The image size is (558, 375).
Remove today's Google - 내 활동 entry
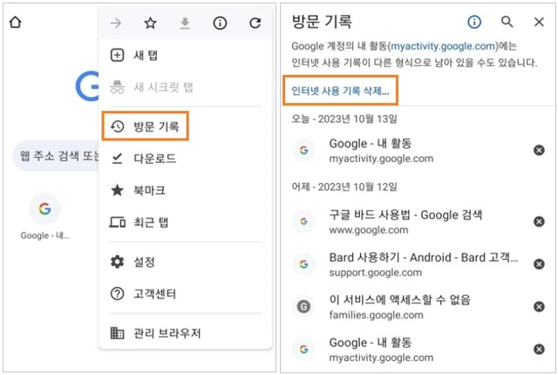[539, 150]
